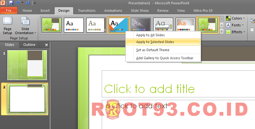
Task: Open the Animations tab
Action: [x=113, y=11]
